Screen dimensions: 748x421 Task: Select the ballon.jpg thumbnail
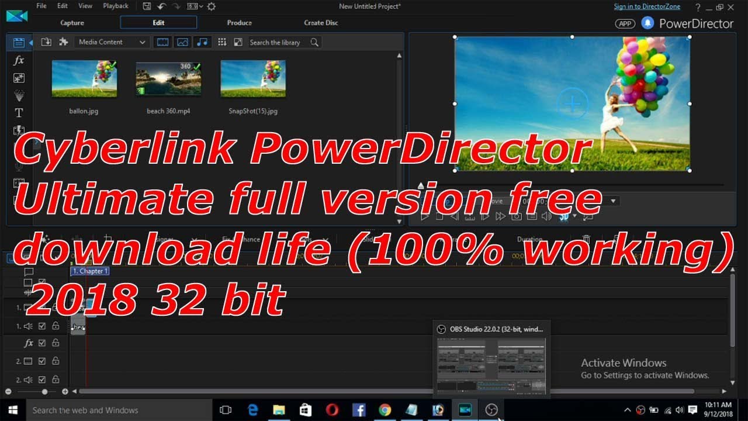click(x=84, y=78)
